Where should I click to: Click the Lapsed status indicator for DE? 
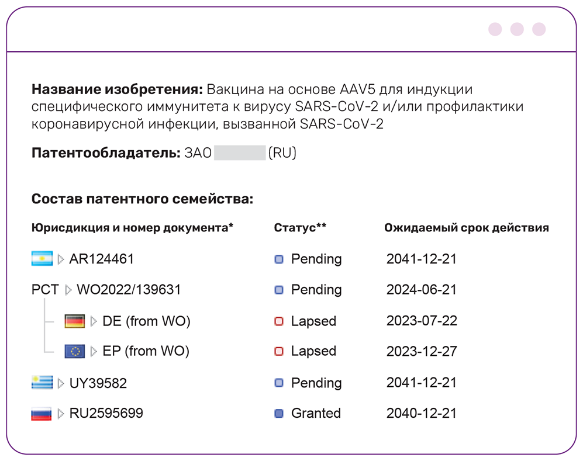click(279, 321)
